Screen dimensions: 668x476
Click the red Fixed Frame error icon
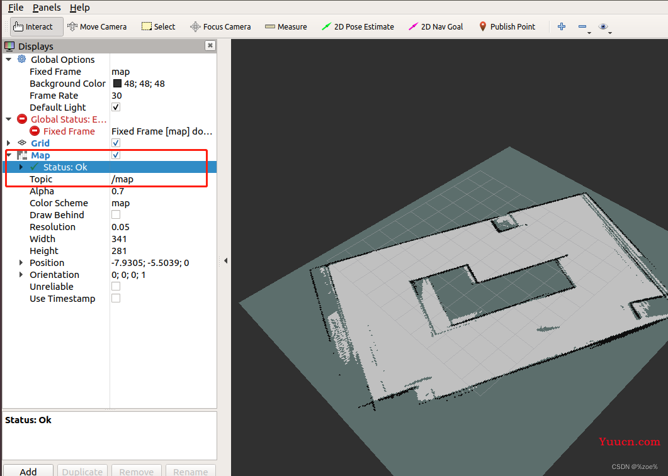pyautogui.click(x=35, y=131)
